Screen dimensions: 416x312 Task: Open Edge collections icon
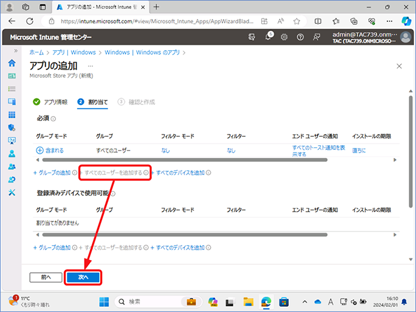coord(354,21)
